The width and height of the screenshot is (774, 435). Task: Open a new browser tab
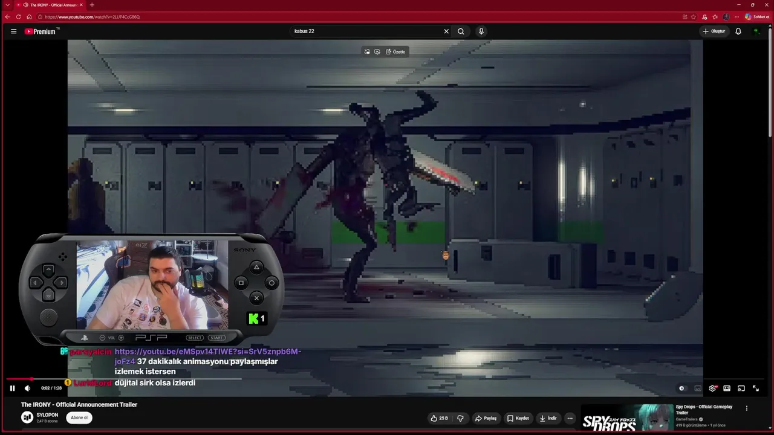[92, 5]
